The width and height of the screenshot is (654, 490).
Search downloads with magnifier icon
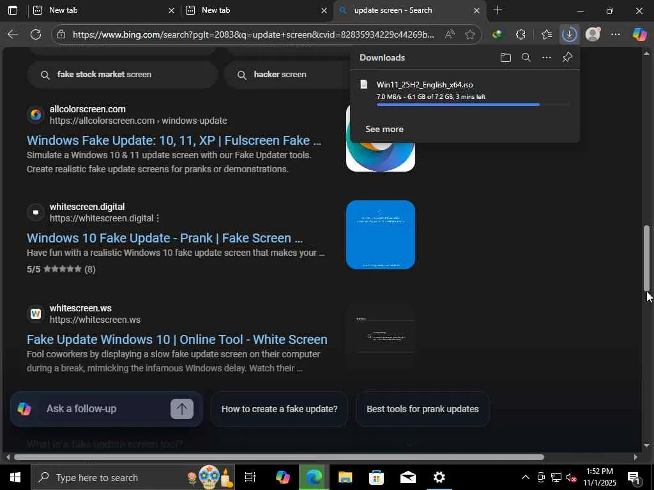526,57
